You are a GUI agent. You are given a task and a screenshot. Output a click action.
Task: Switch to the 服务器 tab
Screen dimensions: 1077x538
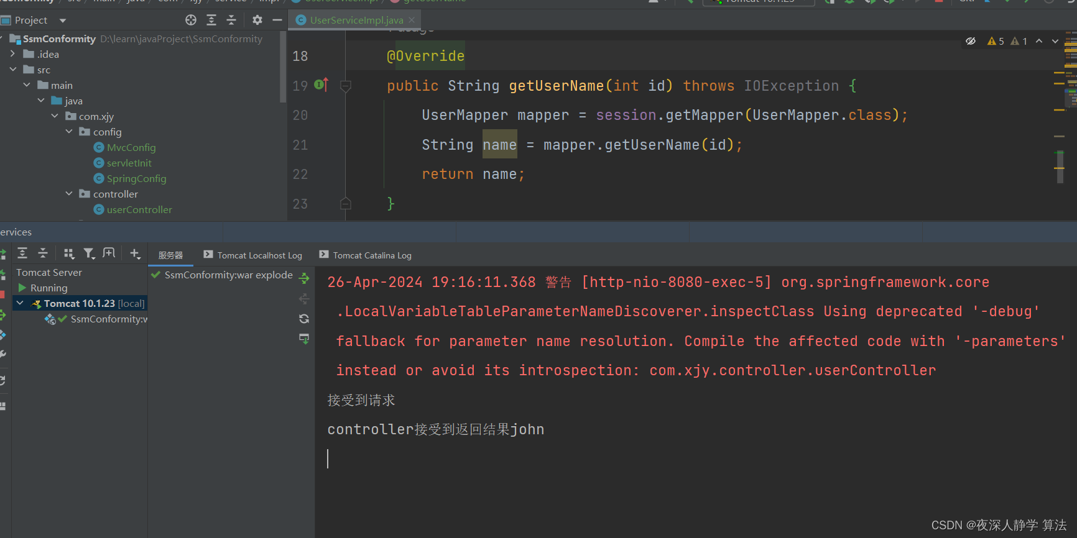pyautogui.click(x=170, y=255)
